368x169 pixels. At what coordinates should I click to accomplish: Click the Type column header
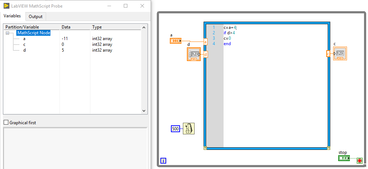(x=116, y=27)
